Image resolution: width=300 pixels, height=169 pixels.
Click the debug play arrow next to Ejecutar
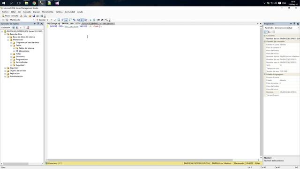coord(48,20)
